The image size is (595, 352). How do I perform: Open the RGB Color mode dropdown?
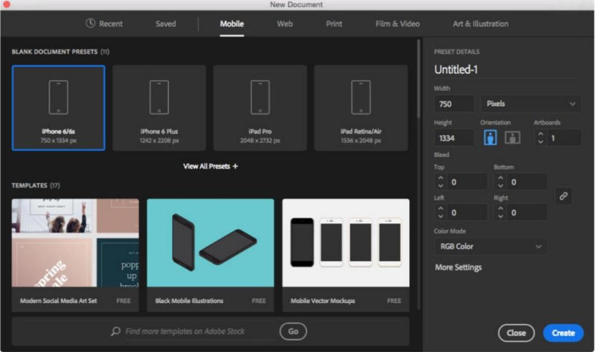pos(490,246)
